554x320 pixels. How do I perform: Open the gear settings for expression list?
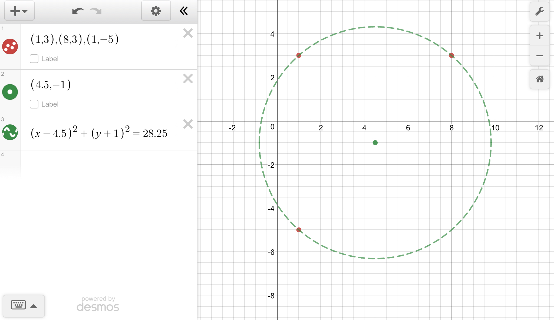(x=156, y=11)
